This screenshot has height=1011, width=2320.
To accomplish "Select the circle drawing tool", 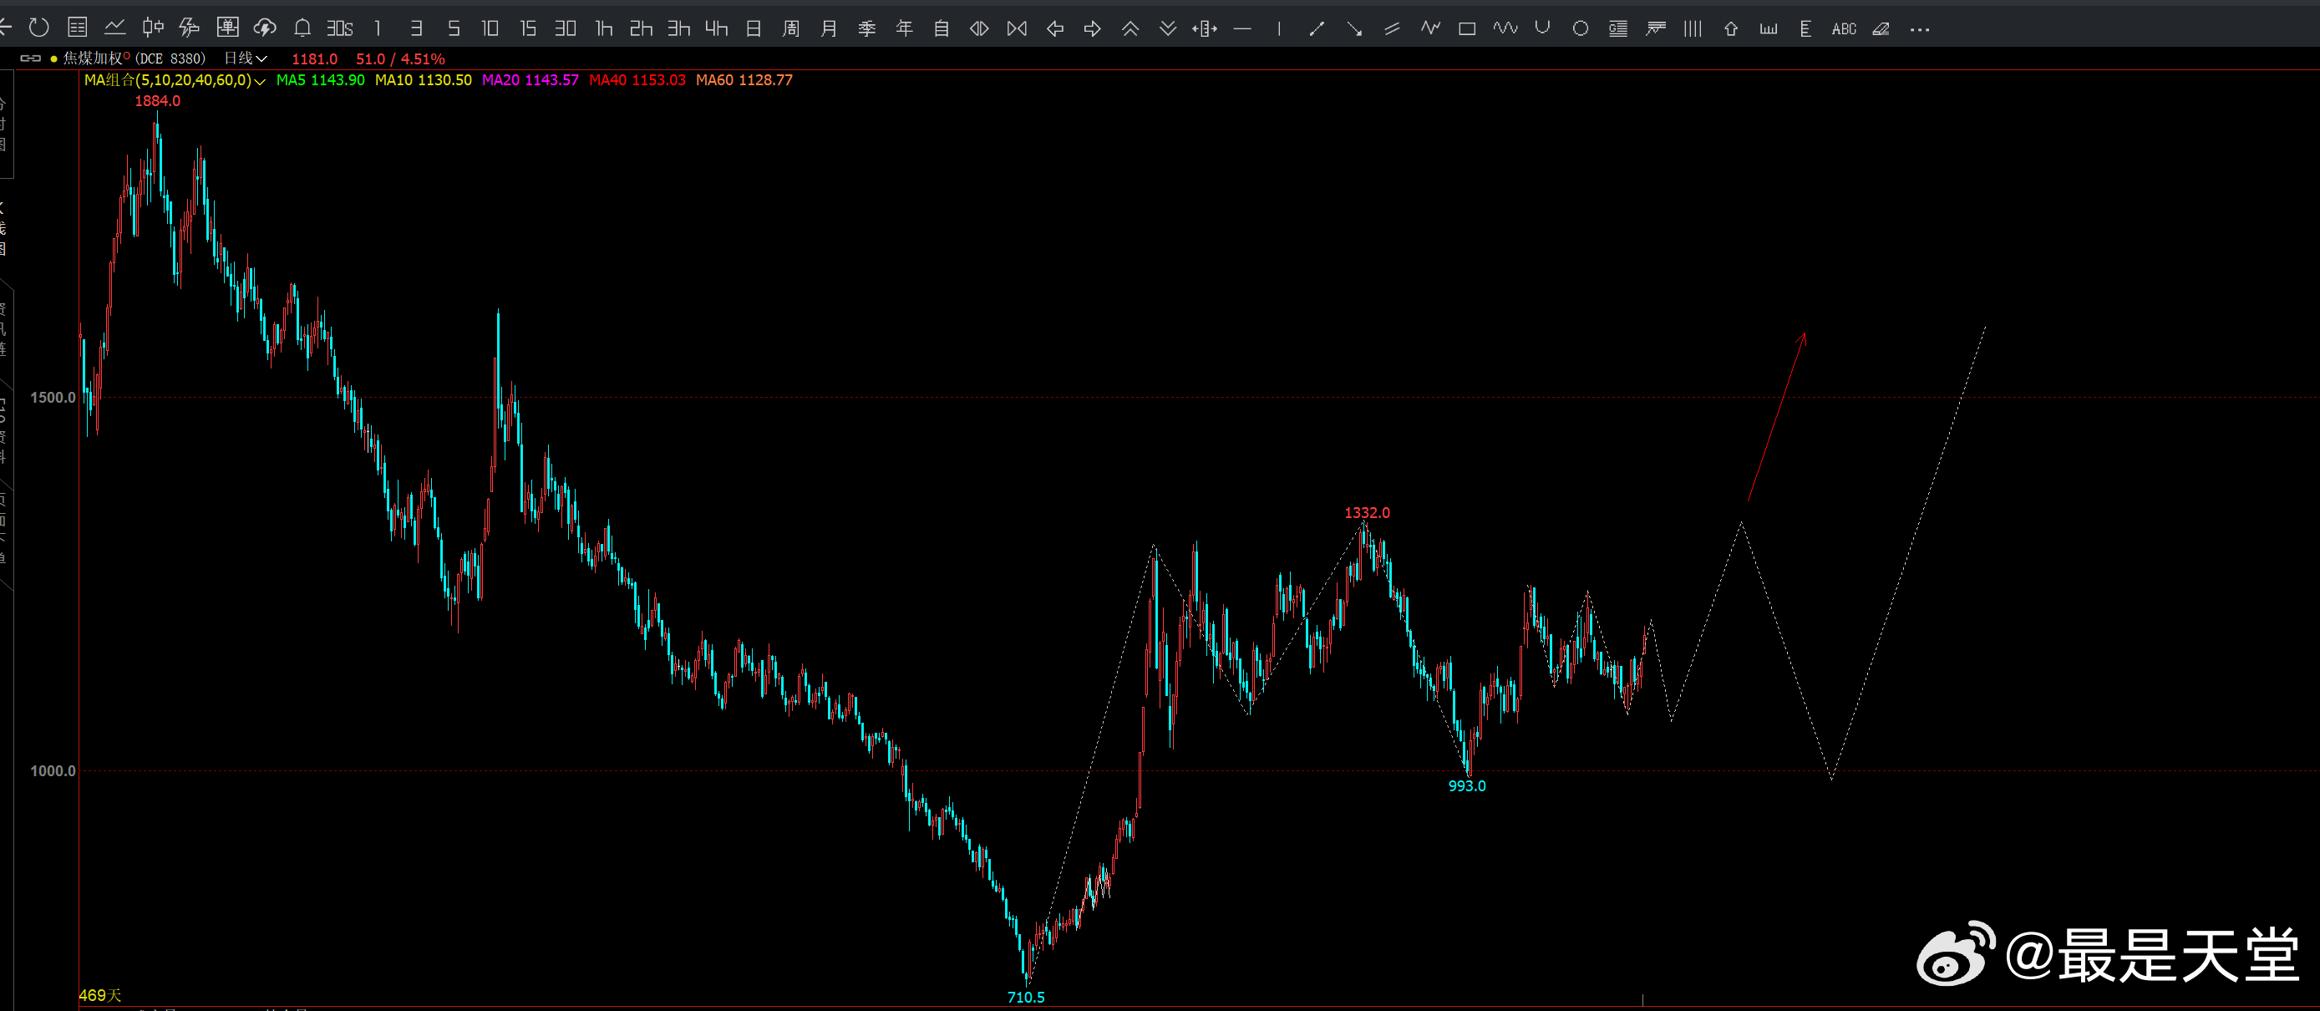I will point(1580,29).
